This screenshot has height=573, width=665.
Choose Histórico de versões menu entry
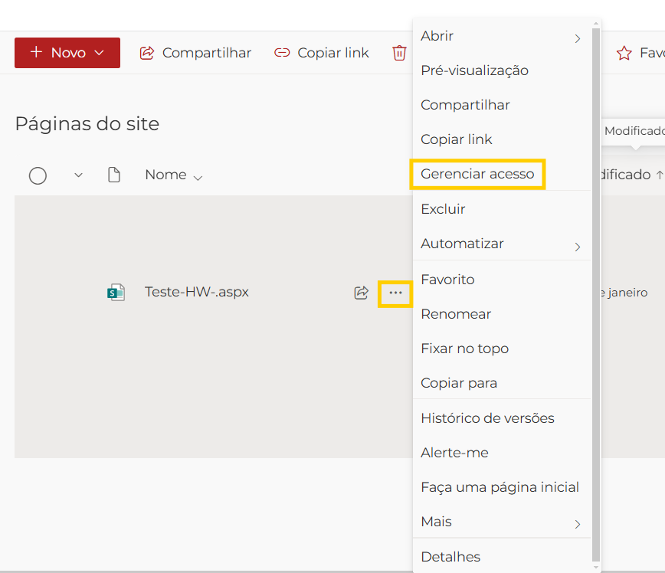pyautogui.click(x=487, y=418)
